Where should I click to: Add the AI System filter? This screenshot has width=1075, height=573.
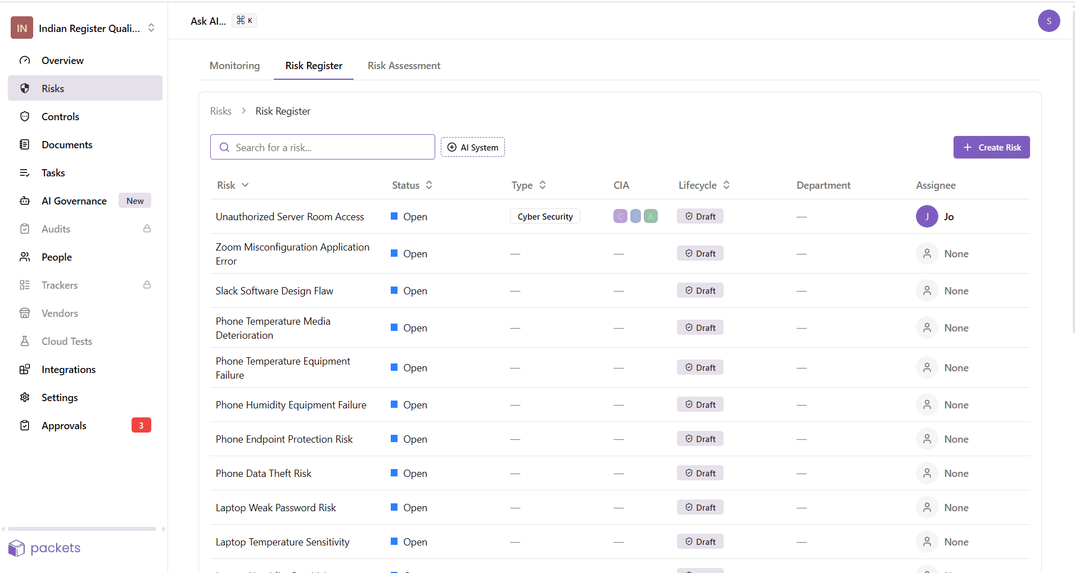pos(472,147)
